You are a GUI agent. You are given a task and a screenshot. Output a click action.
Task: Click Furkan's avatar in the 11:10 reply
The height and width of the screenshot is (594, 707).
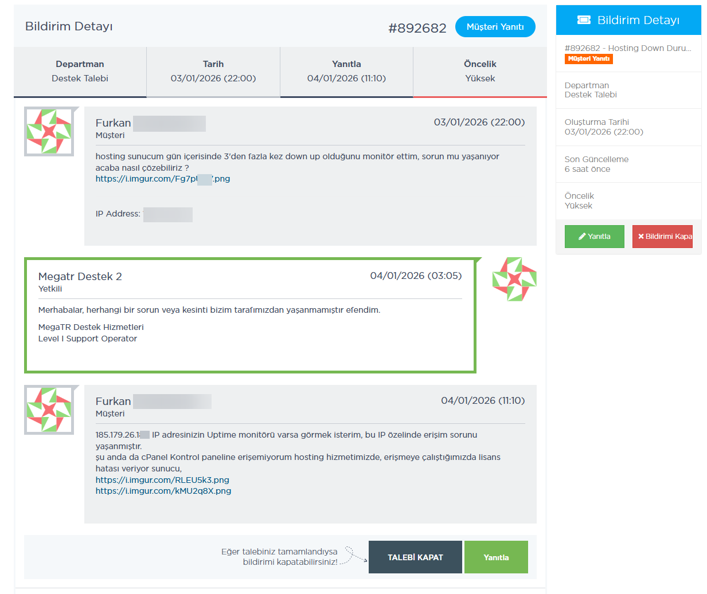pos(49,410)
